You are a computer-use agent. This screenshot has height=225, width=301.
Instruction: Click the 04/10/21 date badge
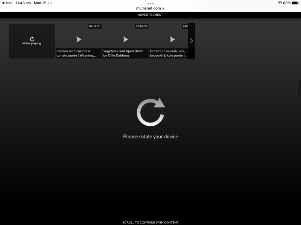click(x=95, y=26)
